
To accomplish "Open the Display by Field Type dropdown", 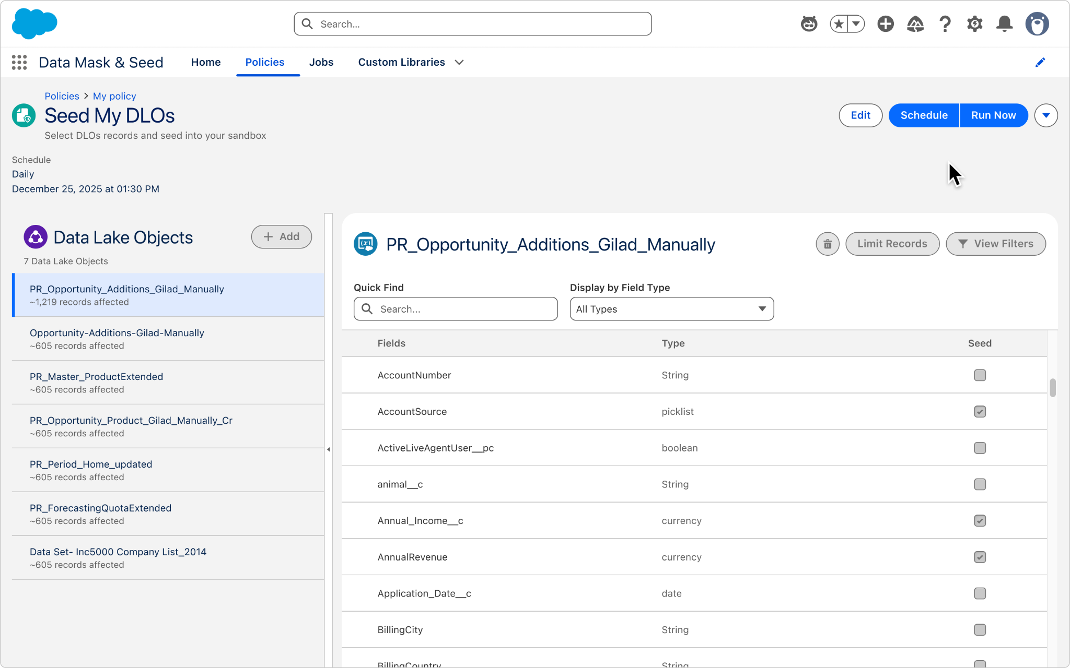I will point(672,309).
